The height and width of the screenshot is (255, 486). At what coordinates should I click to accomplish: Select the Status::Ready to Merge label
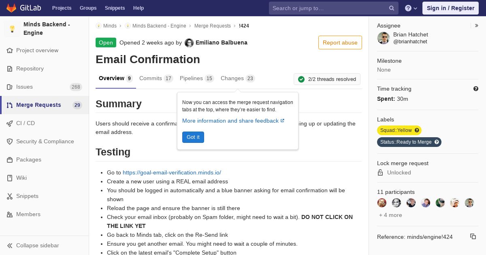pyautogui.click(x=409, y=142)
